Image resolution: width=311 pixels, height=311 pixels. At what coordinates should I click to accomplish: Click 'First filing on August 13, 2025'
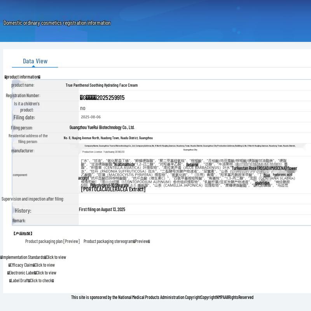pyautogui.click(x=102, y=210)
